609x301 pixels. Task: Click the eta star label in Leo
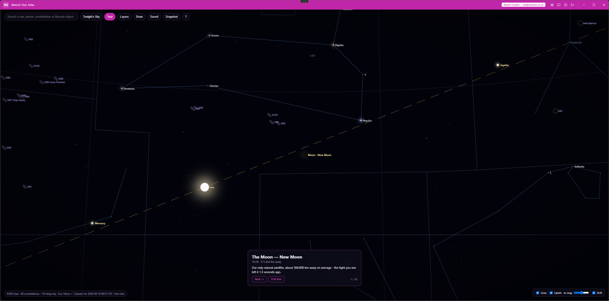(x=365, y=74)
